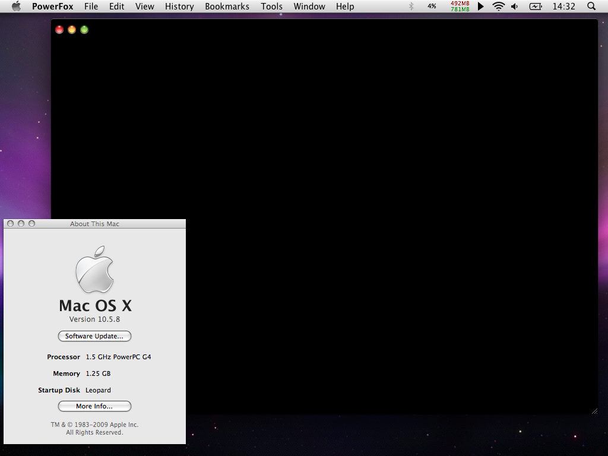This screenshot has width=608, height=456.
Task: Open the Bookmarks menu
Action: click(227, 7)
